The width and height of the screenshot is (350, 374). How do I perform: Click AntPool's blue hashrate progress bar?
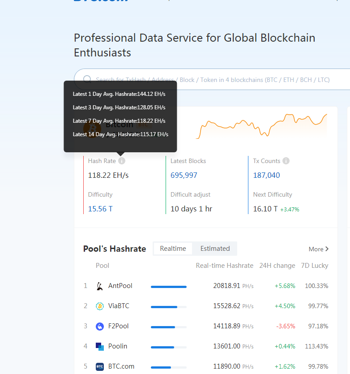[x=168, y=287]
